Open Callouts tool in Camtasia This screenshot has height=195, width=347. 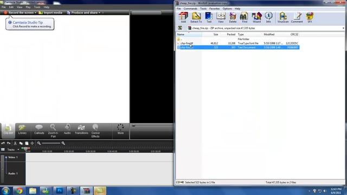39,130
